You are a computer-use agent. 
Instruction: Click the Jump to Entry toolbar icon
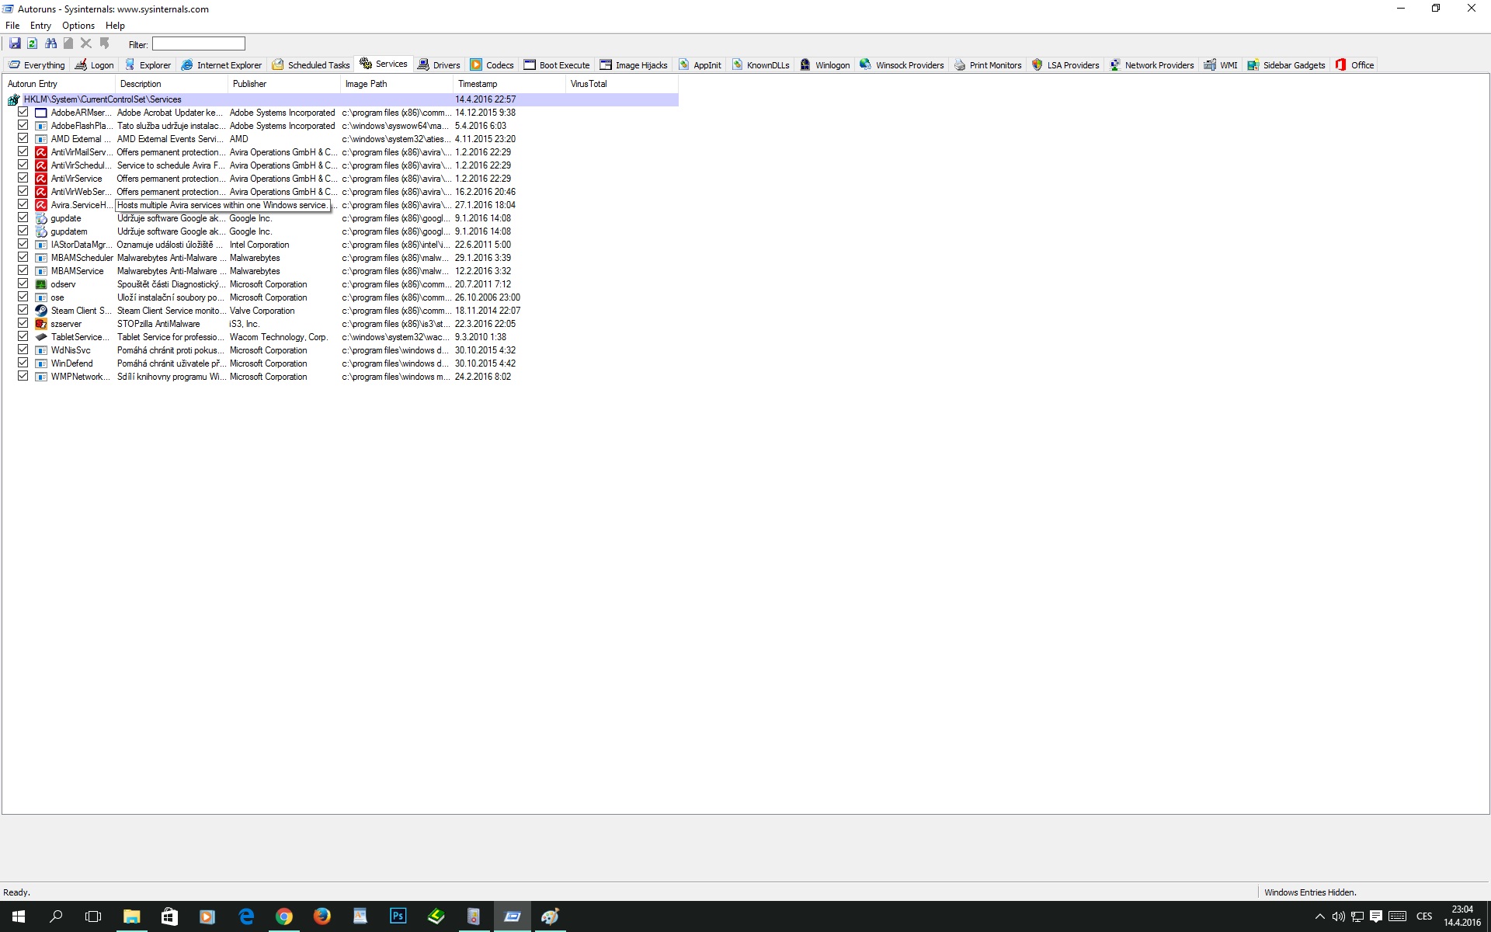104,43
